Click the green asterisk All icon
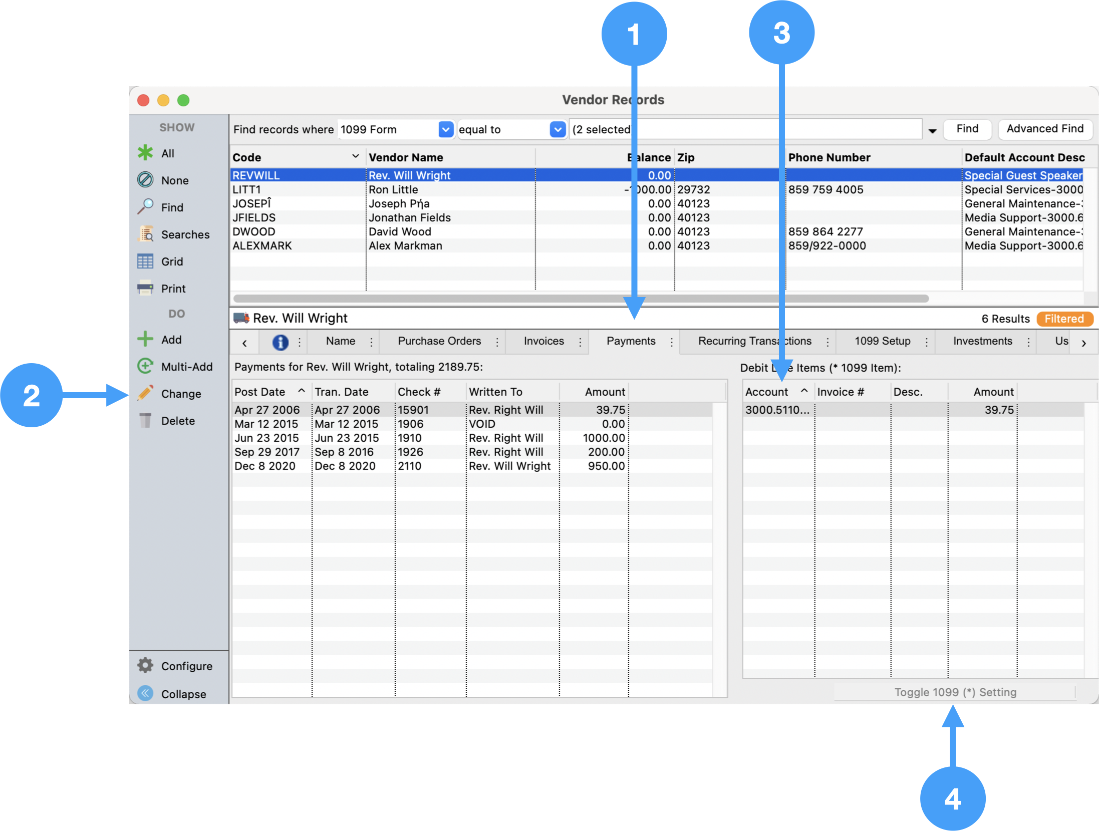 pos(145,153)
